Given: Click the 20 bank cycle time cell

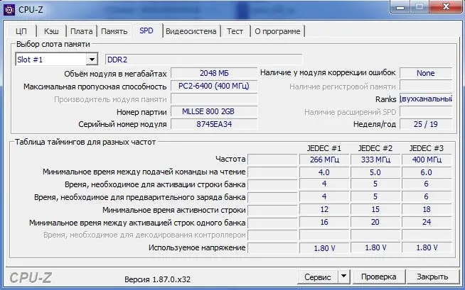Looking at the screenshot, I should click(x=375, y=223).
